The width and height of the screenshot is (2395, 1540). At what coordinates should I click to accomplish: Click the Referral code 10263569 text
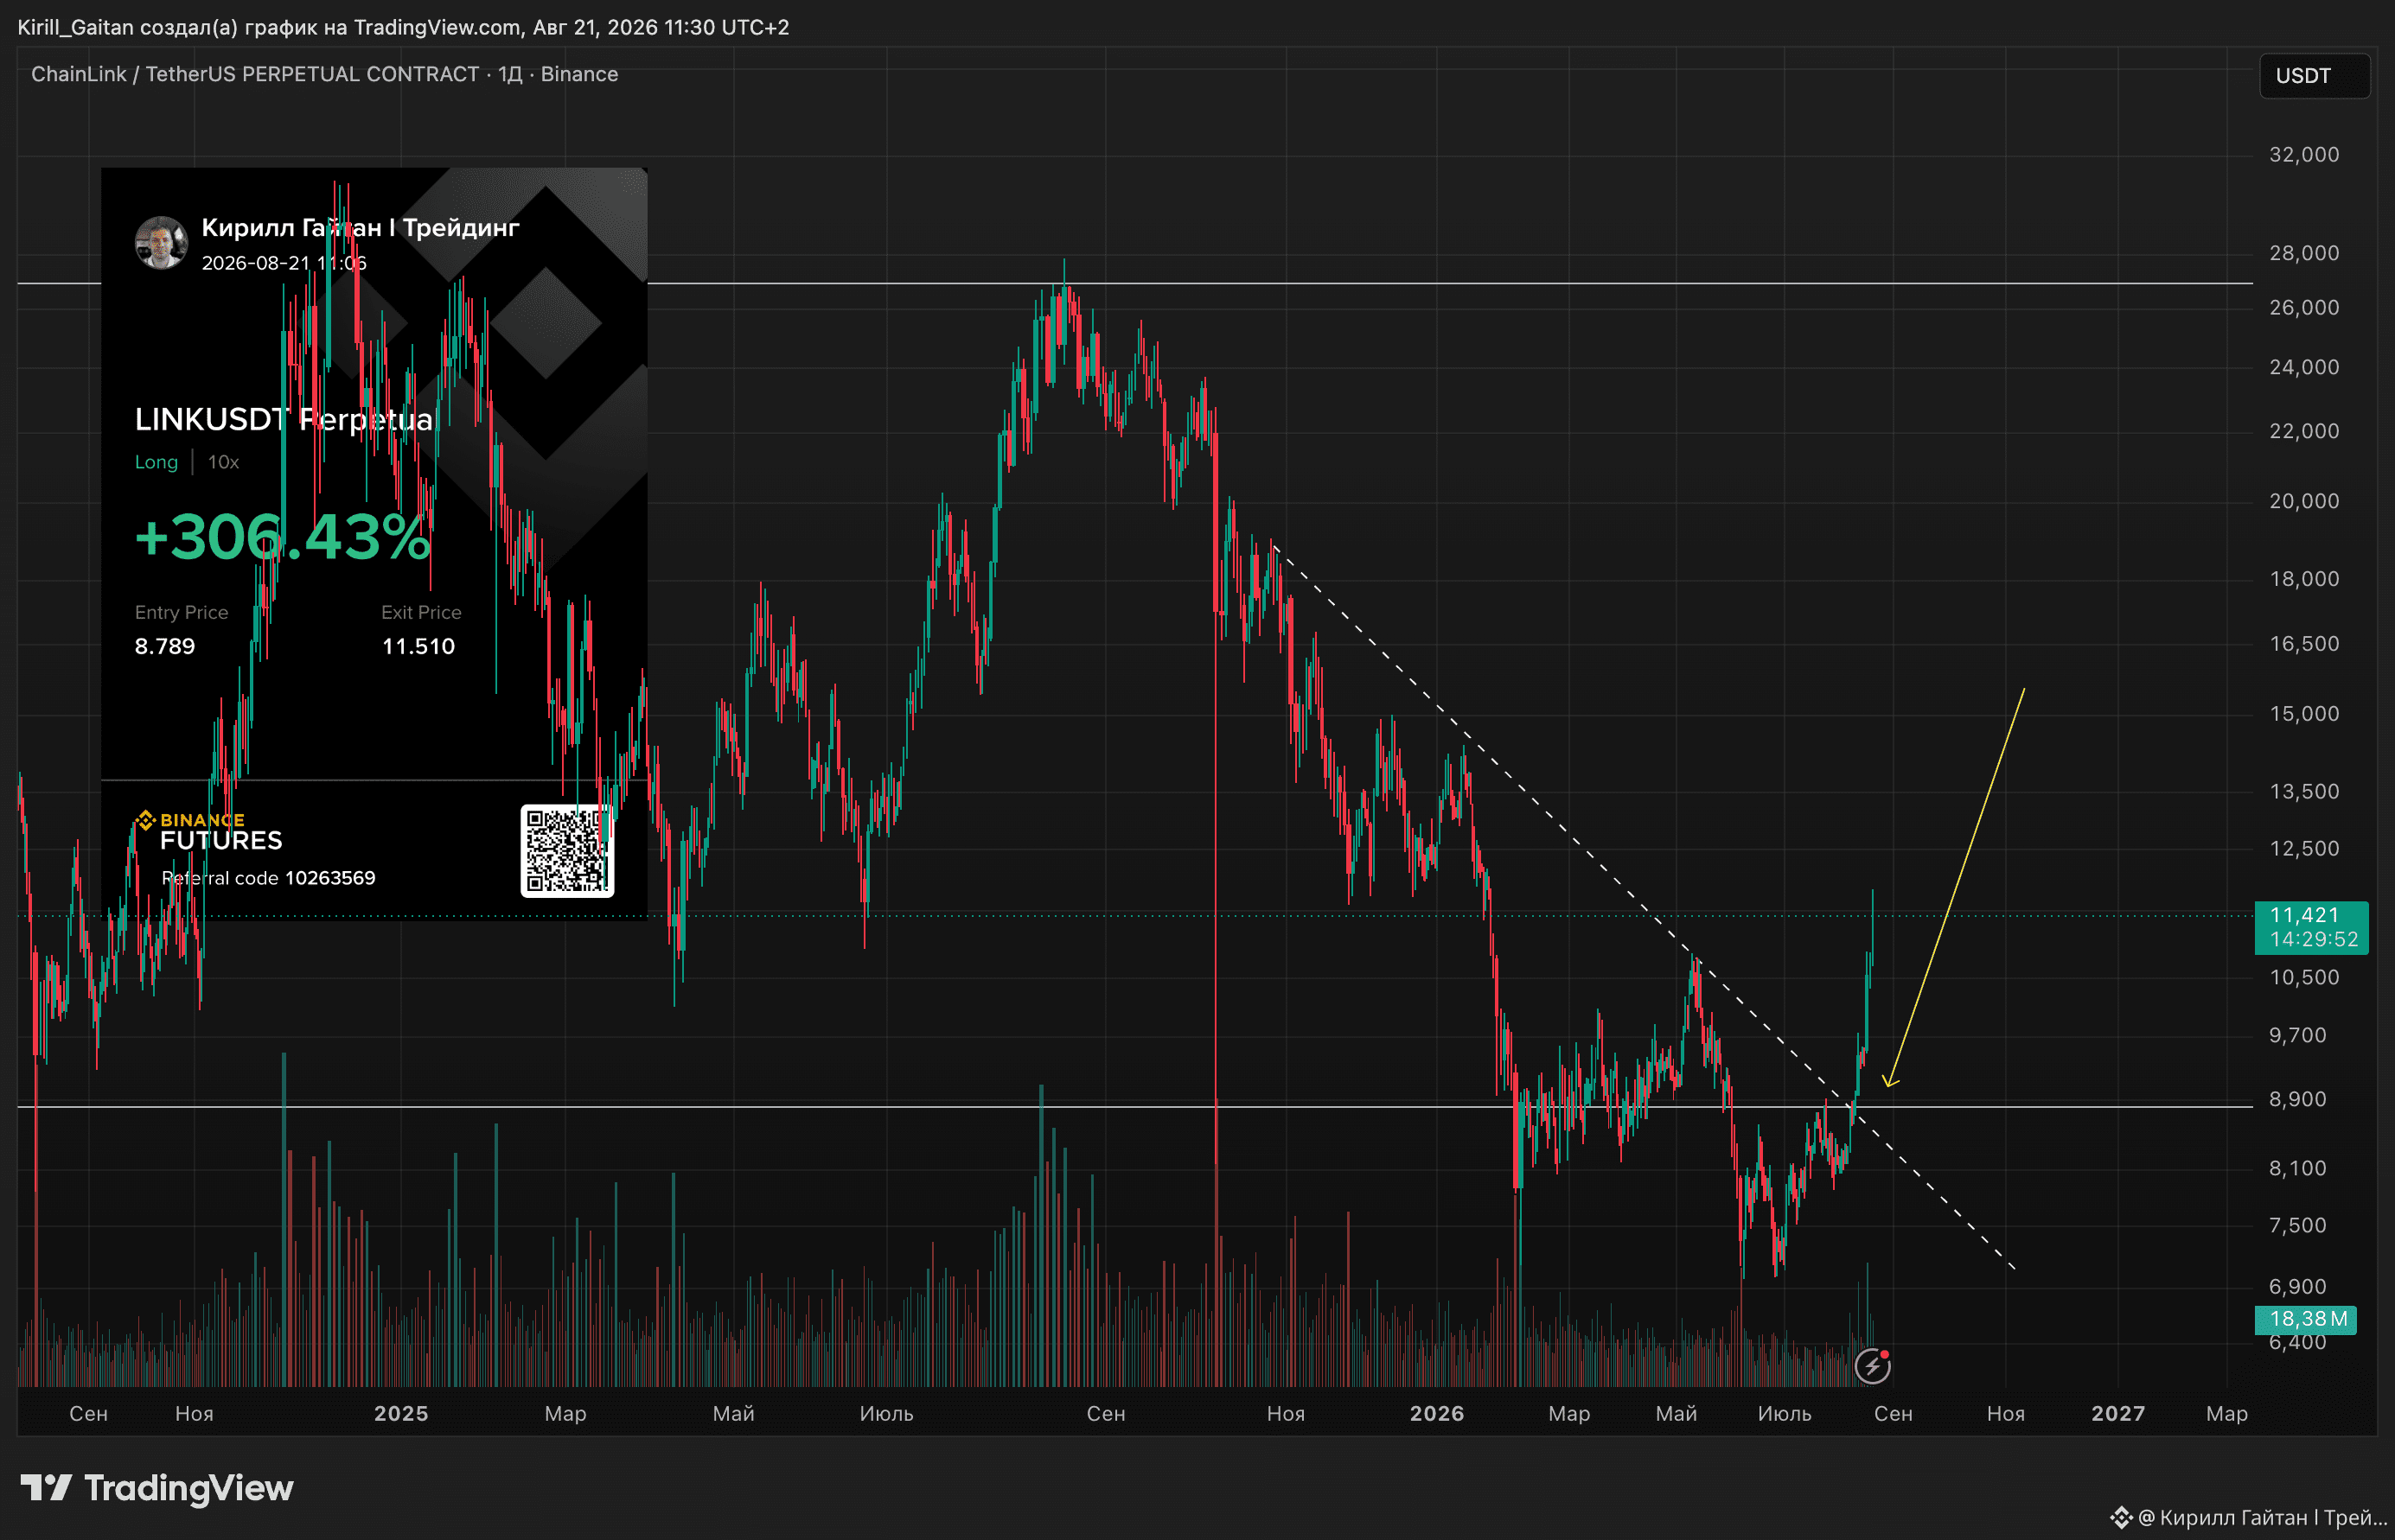268,878
